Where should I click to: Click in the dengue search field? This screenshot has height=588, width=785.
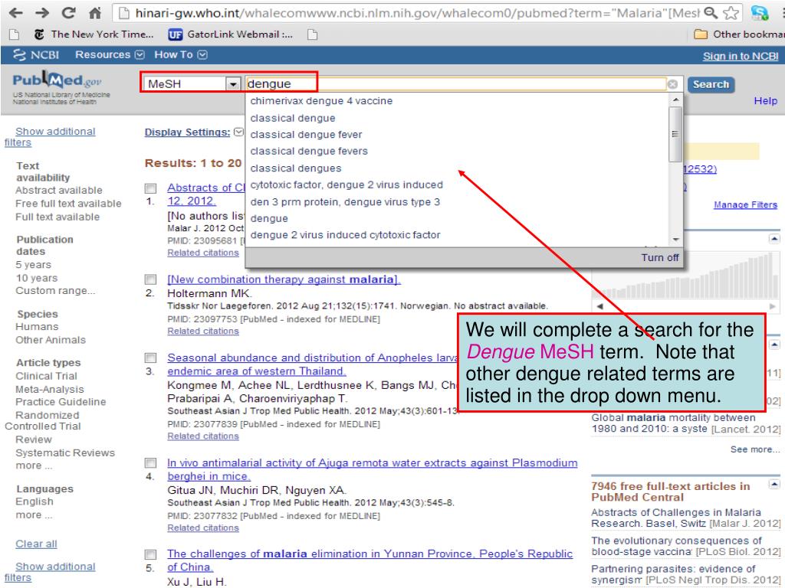(456, 84)
